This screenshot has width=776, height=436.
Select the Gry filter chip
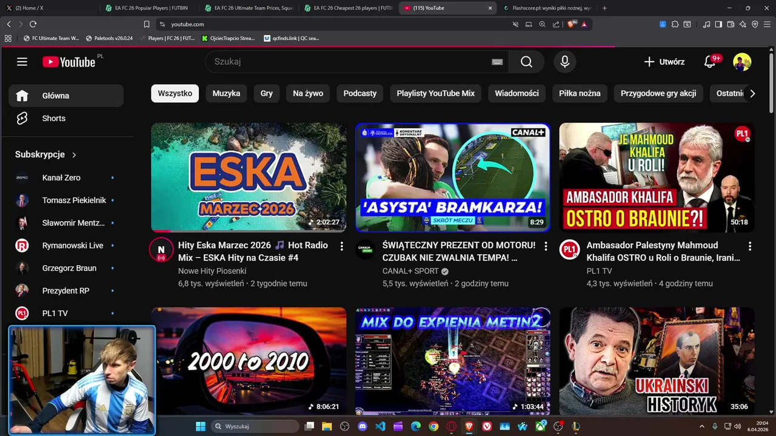coord(267,93)
